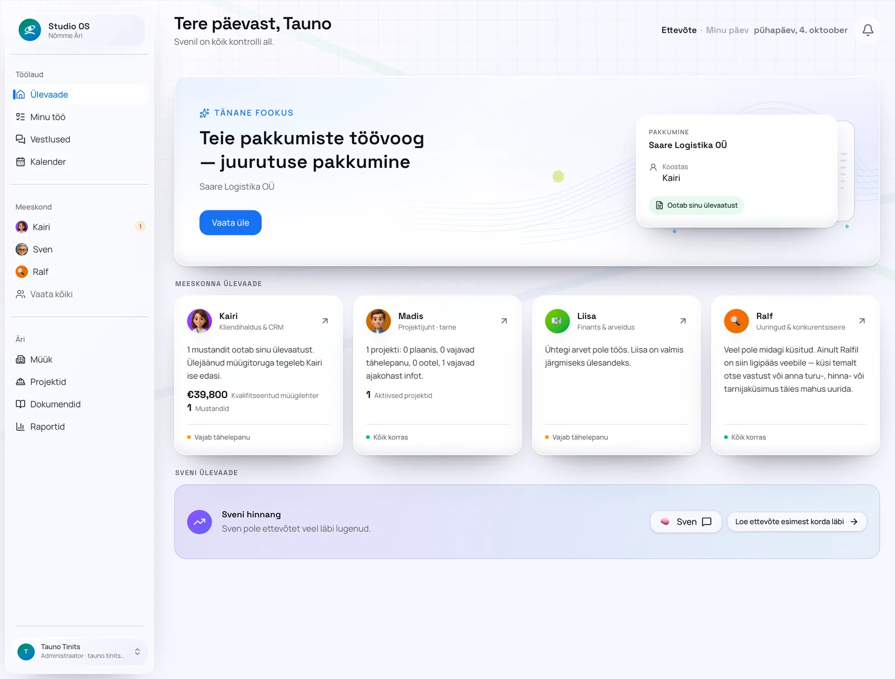This screenshot has width=895, height=679.
Task: Open Minu töö in sidebar
Action: (80, 117)
